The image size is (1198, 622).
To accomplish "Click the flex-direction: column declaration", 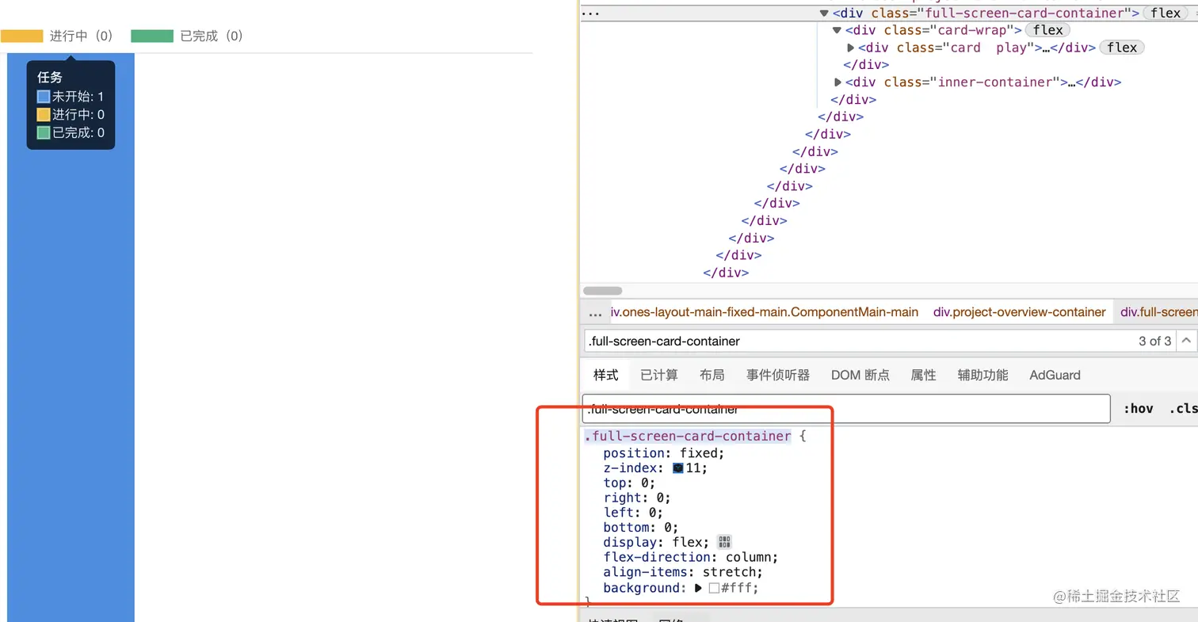I will [691, 557].
